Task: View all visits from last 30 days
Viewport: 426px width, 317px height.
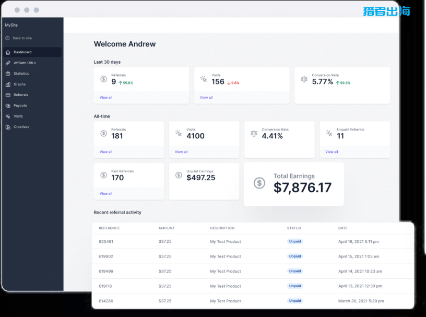Action: (x=206, y=98)
